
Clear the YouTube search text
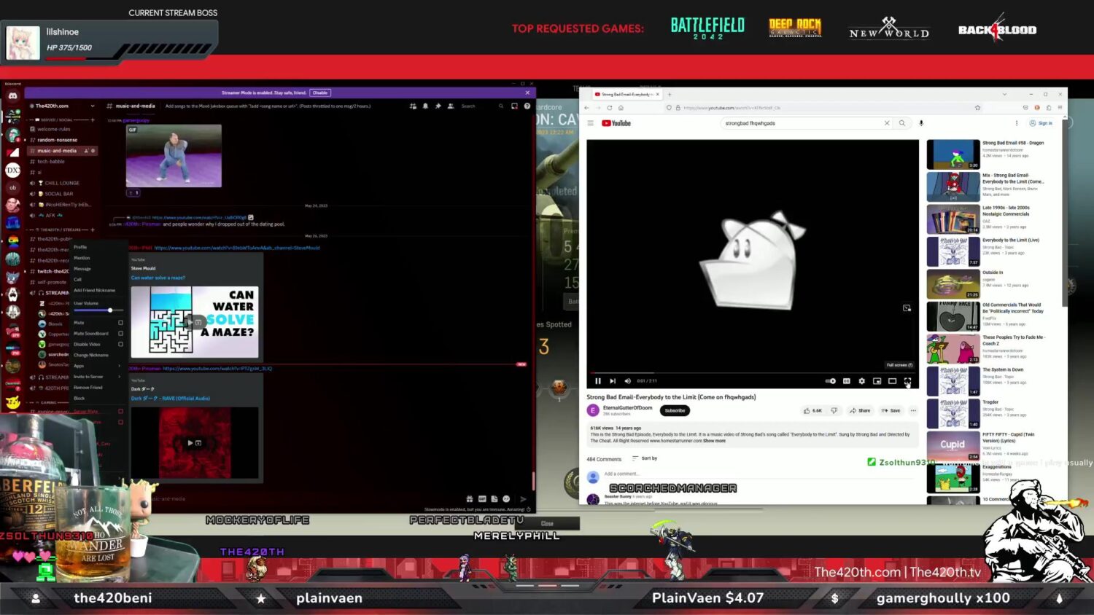[887, 123]
